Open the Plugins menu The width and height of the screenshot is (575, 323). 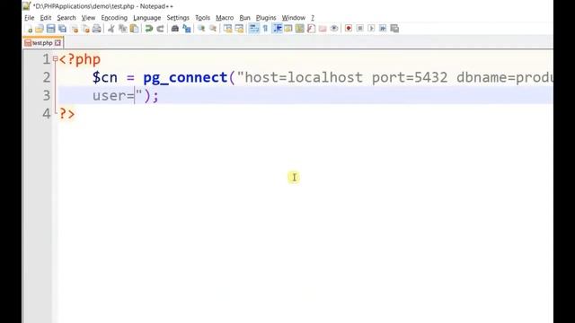pos(266,18)
